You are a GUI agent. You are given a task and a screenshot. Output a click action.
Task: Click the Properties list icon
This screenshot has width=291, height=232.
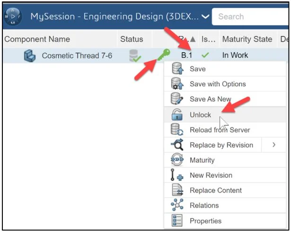(x=177, y=221)
